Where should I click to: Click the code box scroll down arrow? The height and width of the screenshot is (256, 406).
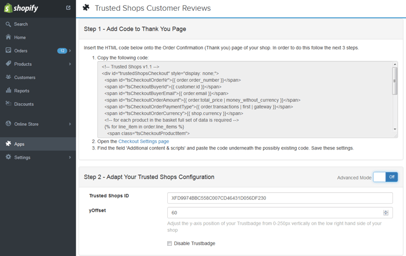395,129
